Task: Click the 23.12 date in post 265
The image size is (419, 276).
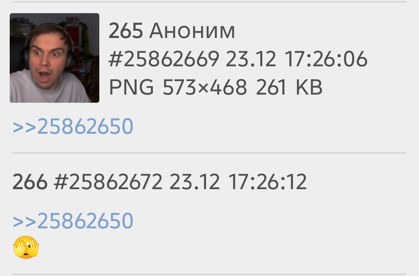Action: pyautogui.click(x=251, y=59)
